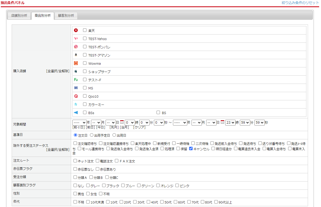Screen dimensions: 321x207
Task: Open the start day dropdown
Action: pyautogui.click(x=111, y=123)
